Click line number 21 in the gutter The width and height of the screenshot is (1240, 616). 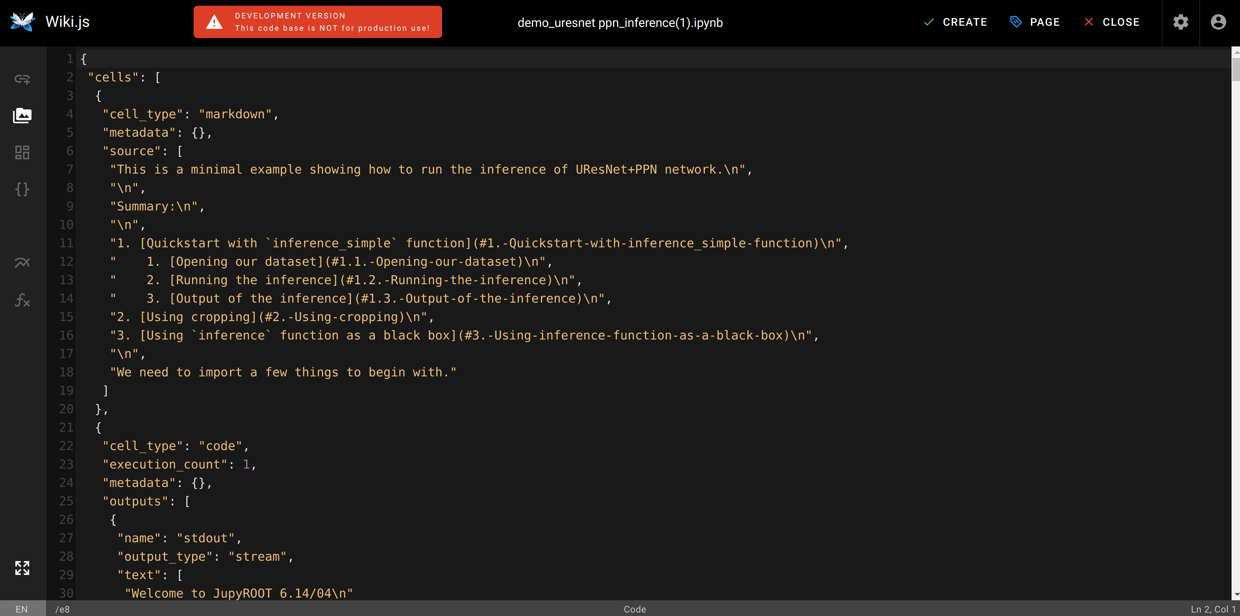(x=66, y=427)
